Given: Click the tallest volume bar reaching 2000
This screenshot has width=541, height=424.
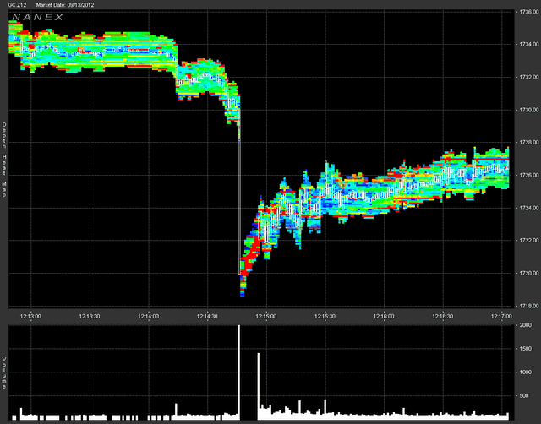Looking at the screenshot, I should pos(238,372).
